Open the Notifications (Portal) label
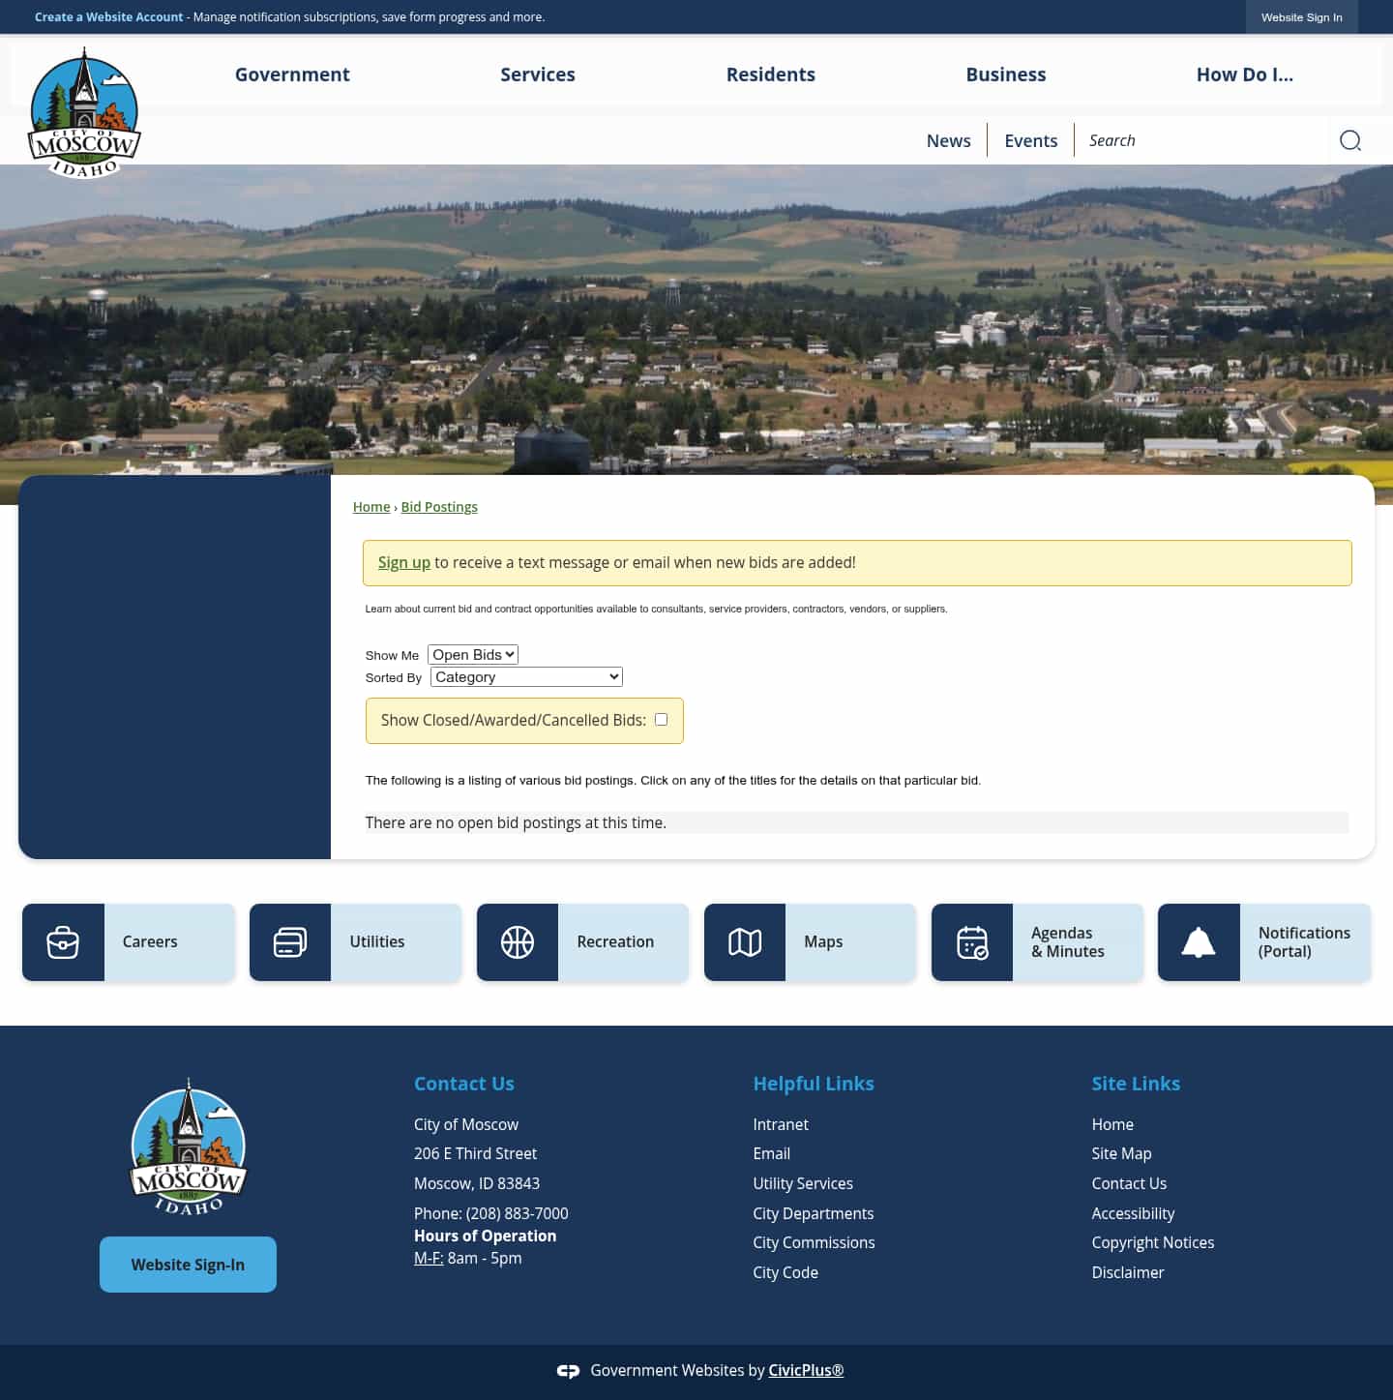The height and width of the screenshot is (1400, 1393). tap(1304, 942)
